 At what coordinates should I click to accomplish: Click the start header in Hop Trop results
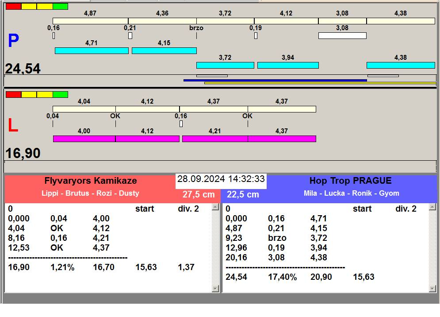click(x=362, y=209)
